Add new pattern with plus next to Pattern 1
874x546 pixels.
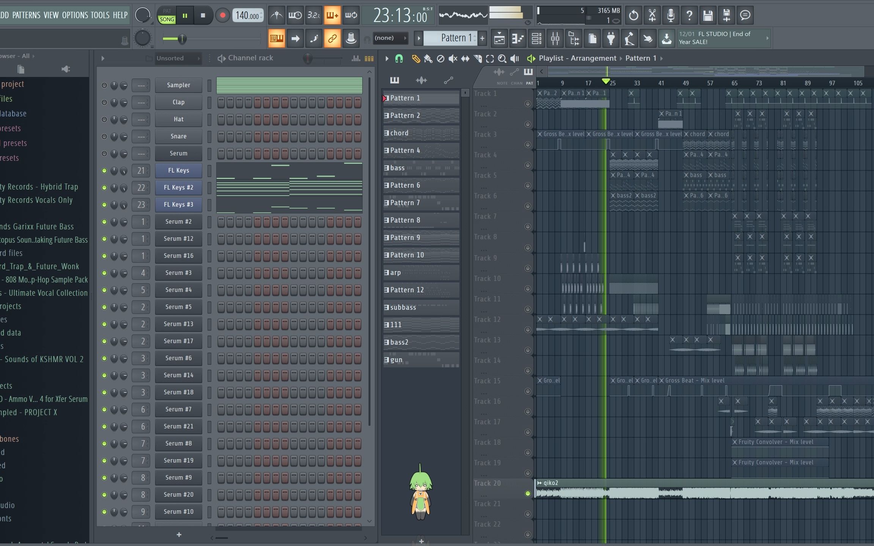tap(482, 38)
